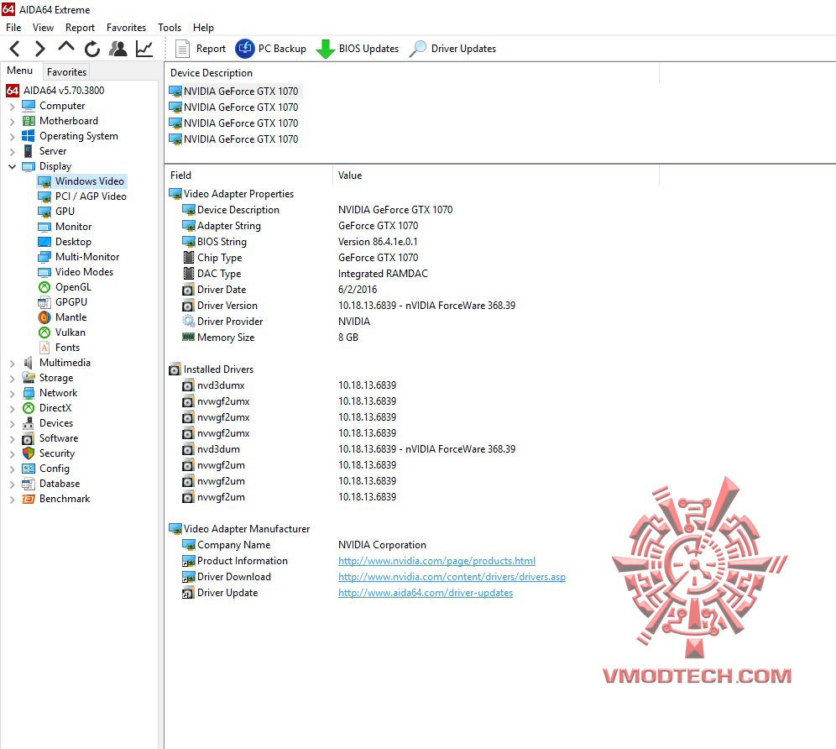Refresh the page with the circular arrow
836x749 pixels.
[x=92, y=49]
